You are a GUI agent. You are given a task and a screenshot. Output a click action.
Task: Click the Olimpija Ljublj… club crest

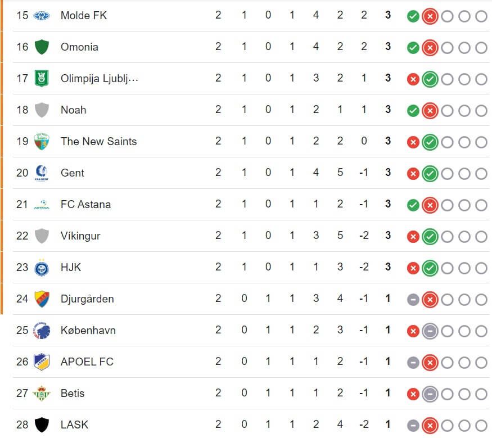(x=42, y=79)
